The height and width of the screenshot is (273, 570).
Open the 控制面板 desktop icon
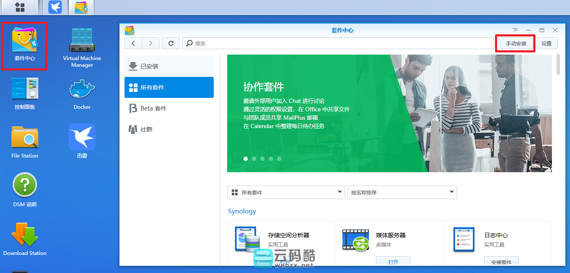pyautogui.click(x=24, y=88)
